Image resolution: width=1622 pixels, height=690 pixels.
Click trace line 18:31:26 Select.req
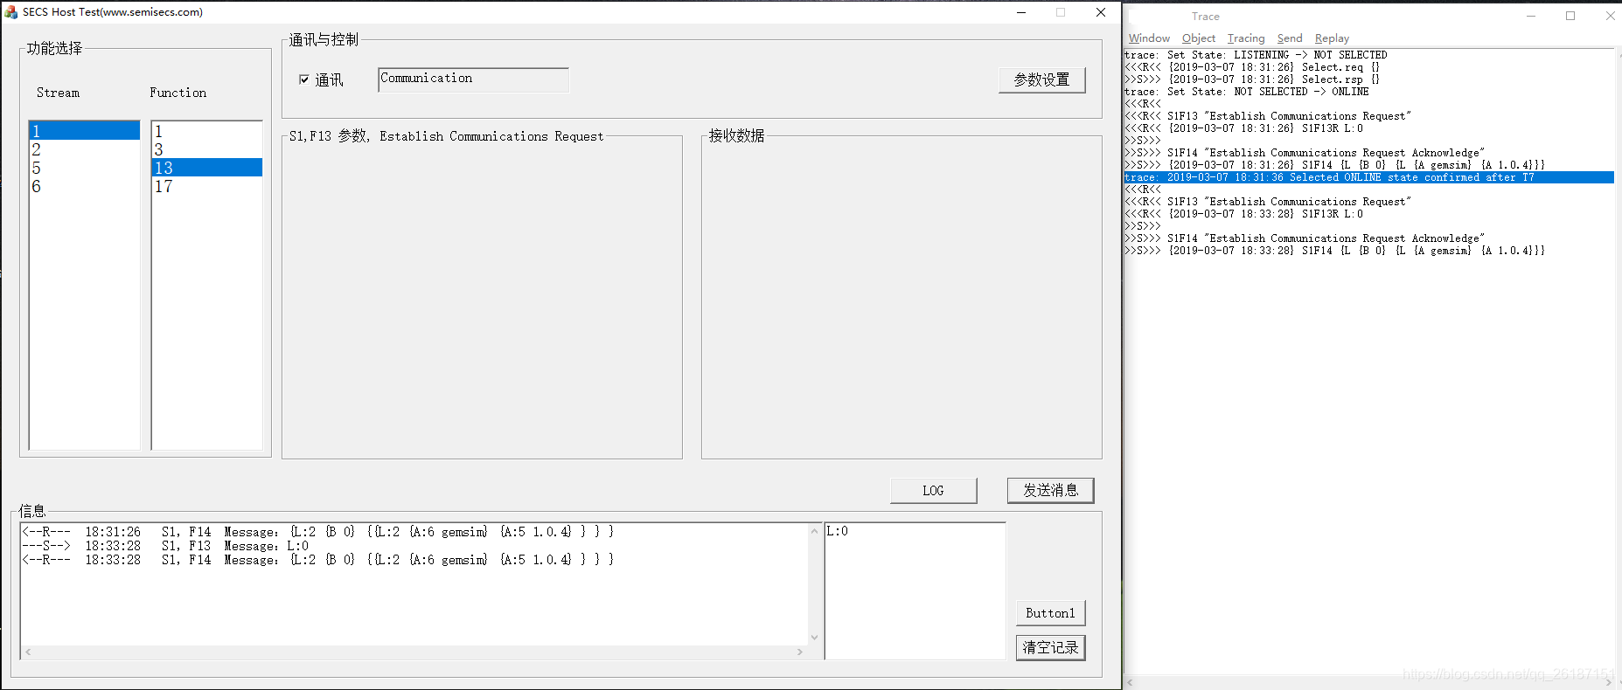pyautogui.click(x=1252, y=67)
